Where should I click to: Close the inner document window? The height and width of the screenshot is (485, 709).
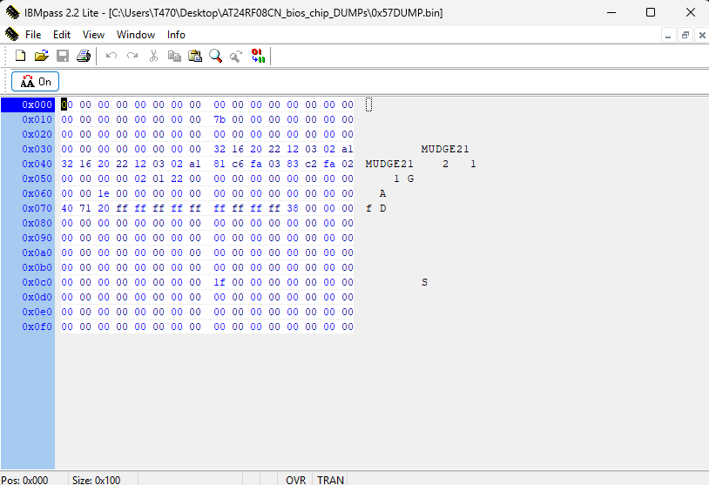tap(702, 35)
